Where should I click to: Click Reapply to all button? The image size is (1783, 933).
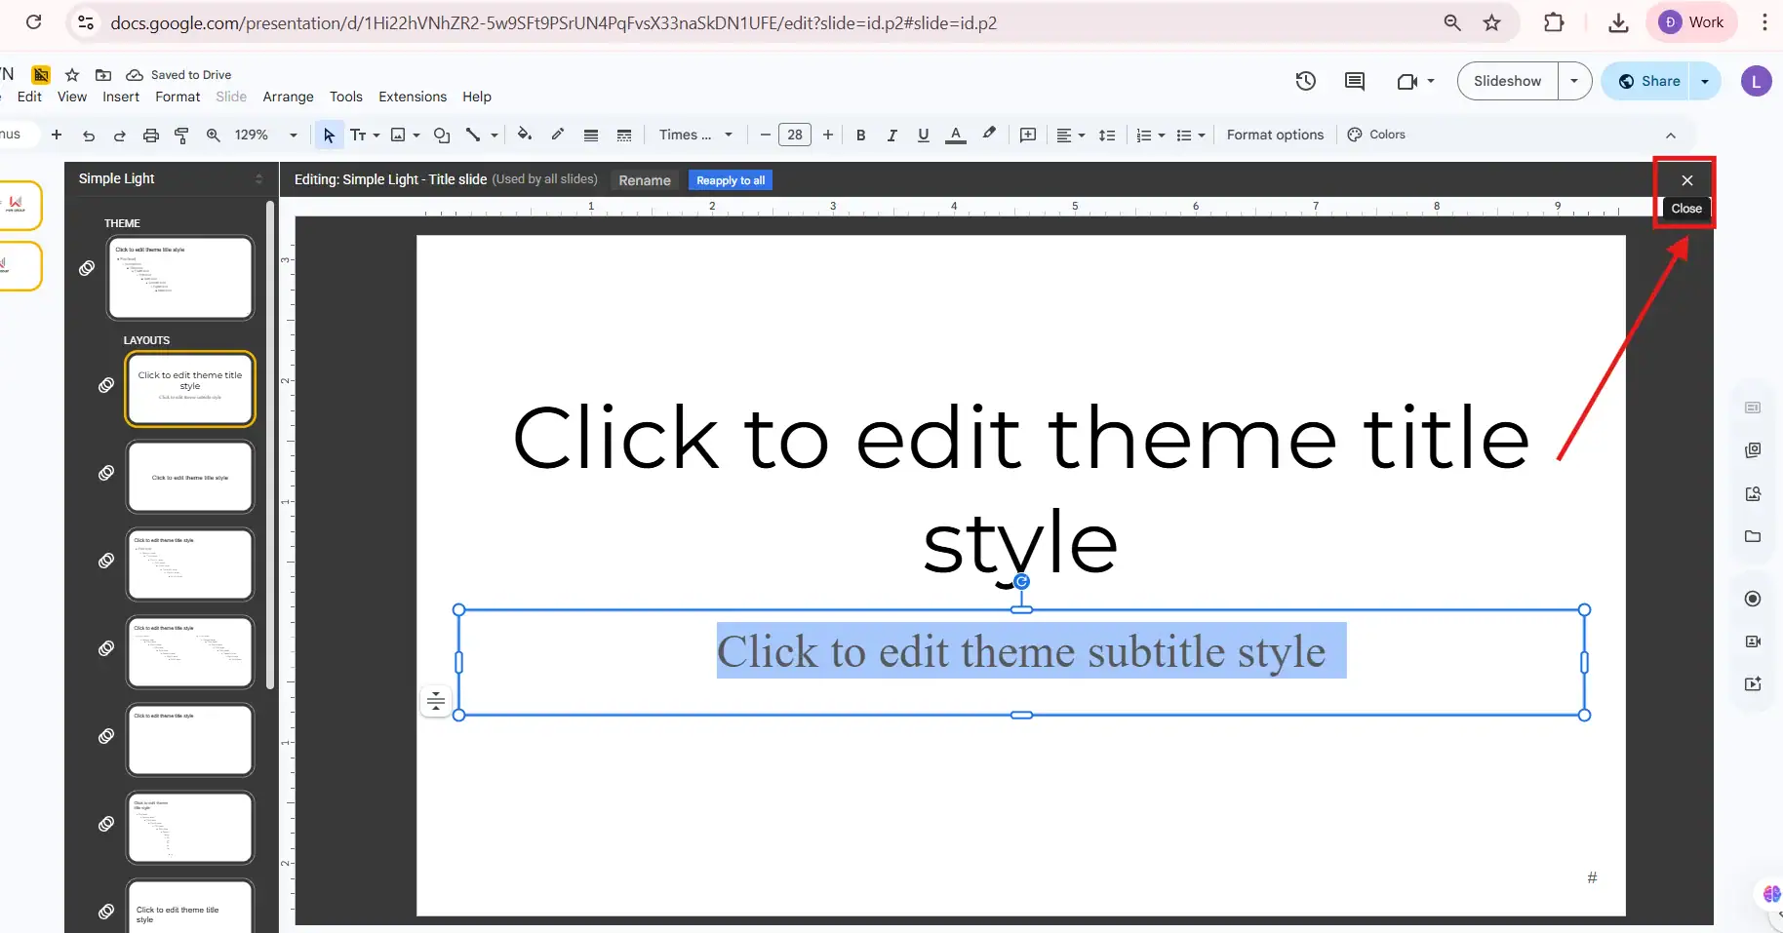point(730,179)
